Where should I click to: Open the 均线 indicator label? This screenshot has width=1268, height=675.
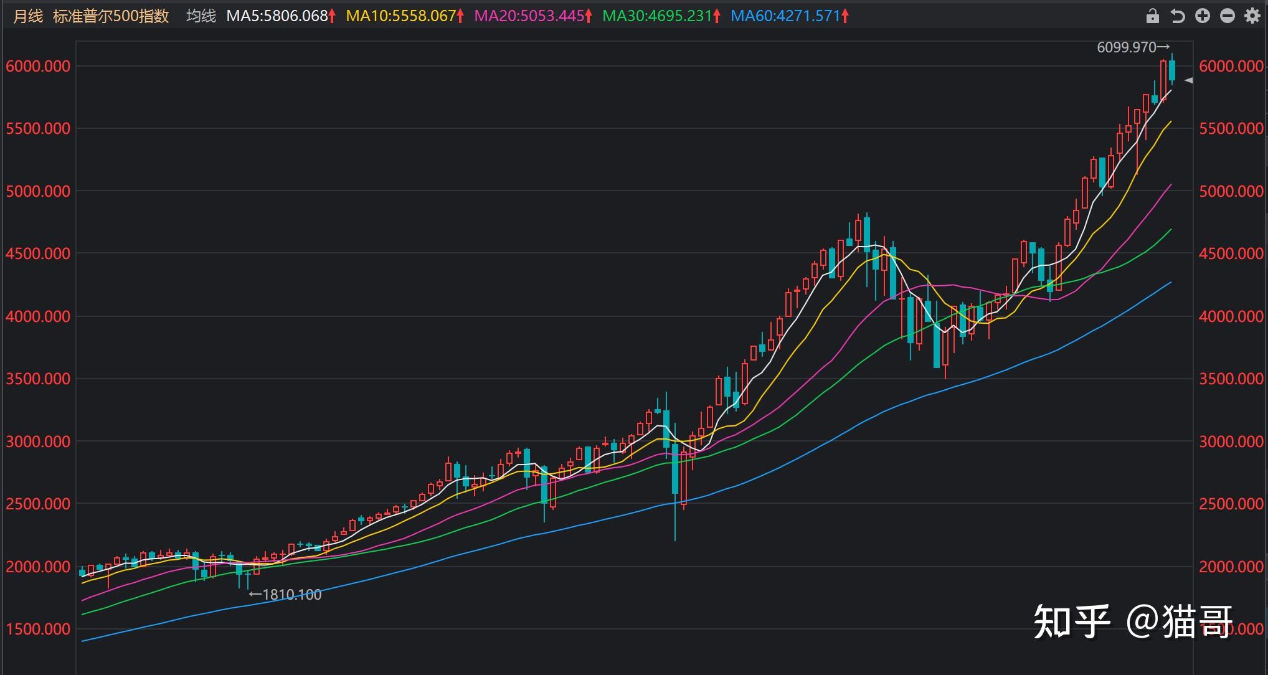click(201, 16)
